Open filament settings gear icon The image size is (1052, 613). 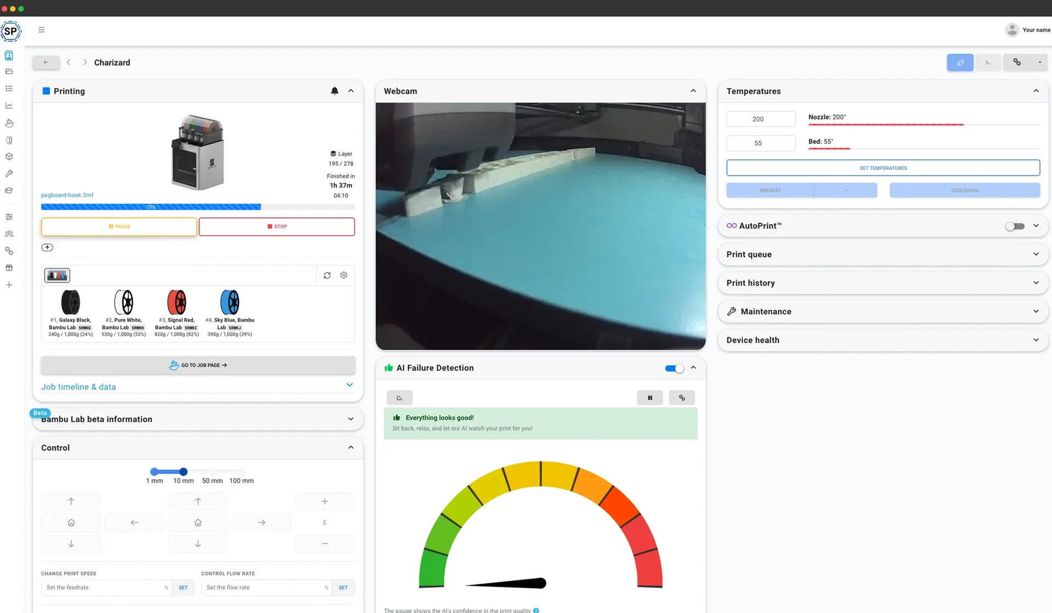tap(344, 275)
